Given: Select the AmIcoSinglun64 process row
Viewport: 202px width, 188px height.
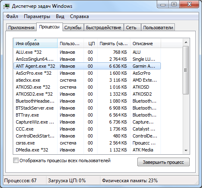Looking at the screenshot, I should tap(87, 59).
